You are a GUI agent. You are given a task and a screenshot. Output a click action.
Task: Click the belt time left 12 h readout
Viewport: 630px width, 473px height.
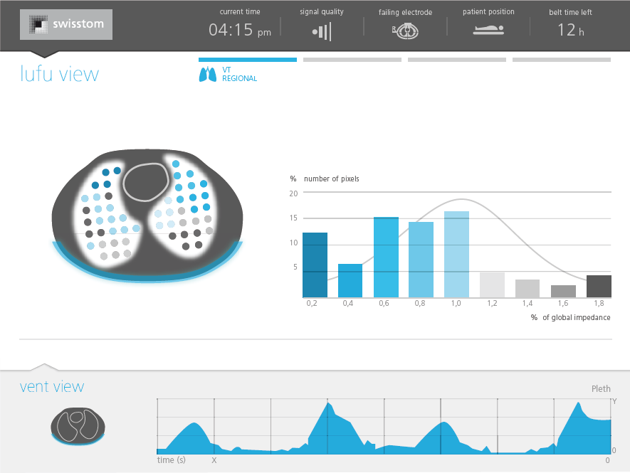point(570,30)
